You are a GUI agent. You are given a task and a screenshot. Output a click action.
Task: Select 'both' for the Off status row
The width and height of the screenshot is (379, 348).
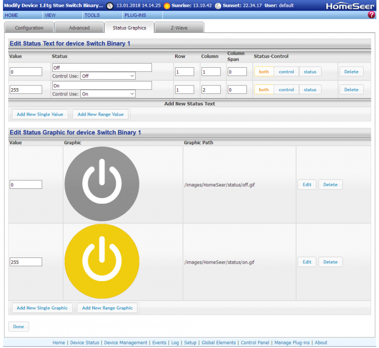pos(264,72)
